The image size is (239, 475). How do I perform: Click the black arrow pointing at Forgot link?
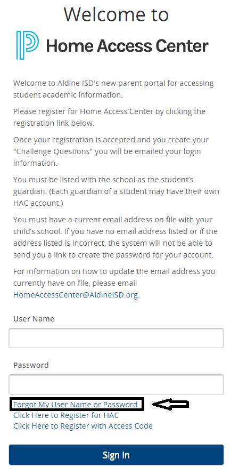click(171, 404)
